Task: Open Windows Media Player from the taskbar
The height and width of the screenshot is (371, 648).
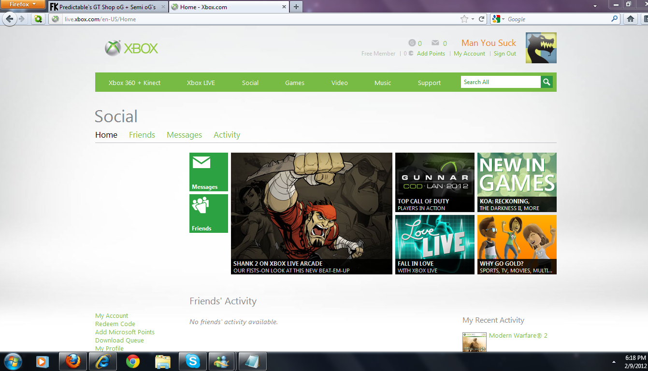Action: click(x=43, y=361)
